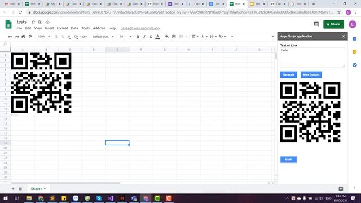The image size is (361, 203).
Task: Open comment history icon
Action: pos(316,24)
